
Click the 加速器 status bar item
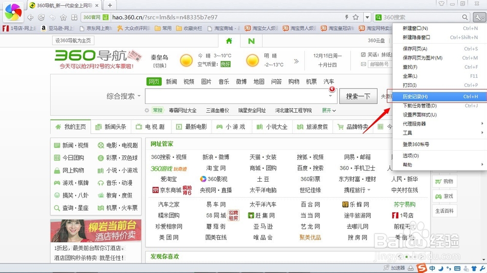394,268
